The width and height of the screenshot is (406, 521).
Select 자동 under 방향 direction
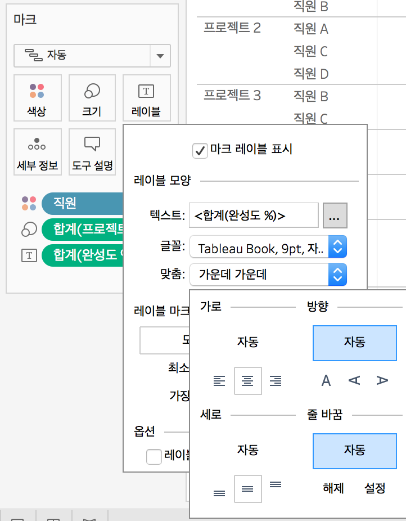354,343
